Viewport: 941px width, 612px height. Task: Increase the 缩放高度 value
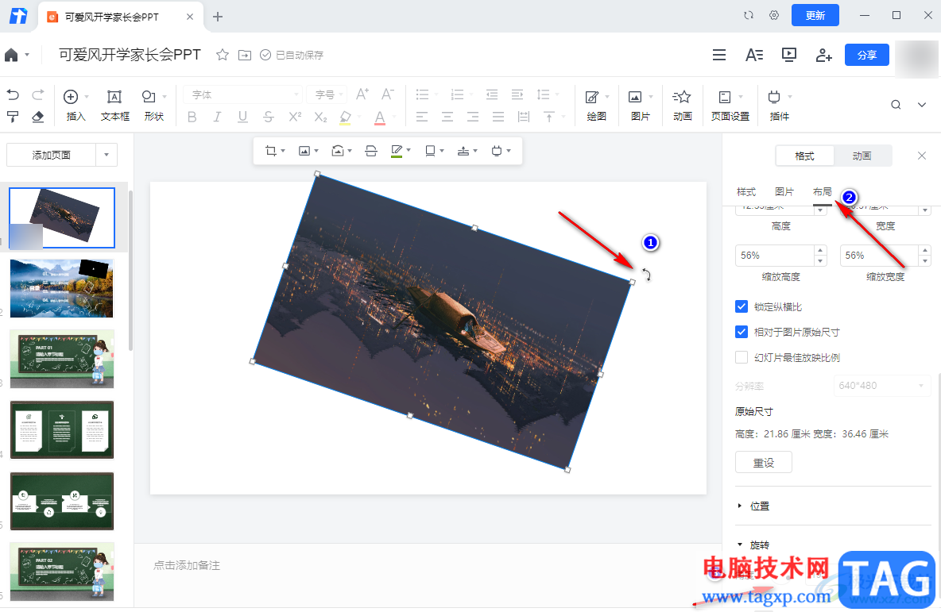pyautogui.click(x=820, y=250)
